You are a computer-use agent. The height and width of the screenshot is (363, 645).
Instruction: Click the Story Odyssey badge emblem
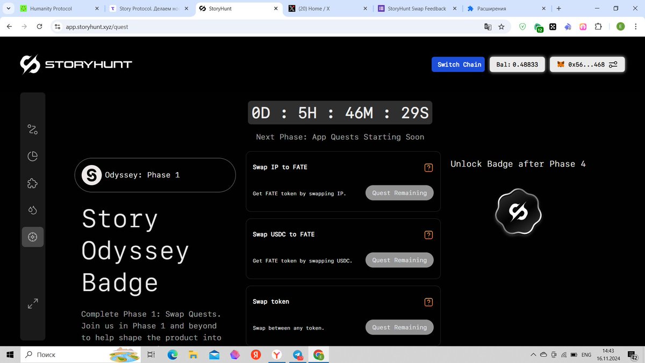pyautogui.click(x=518, y=212)
